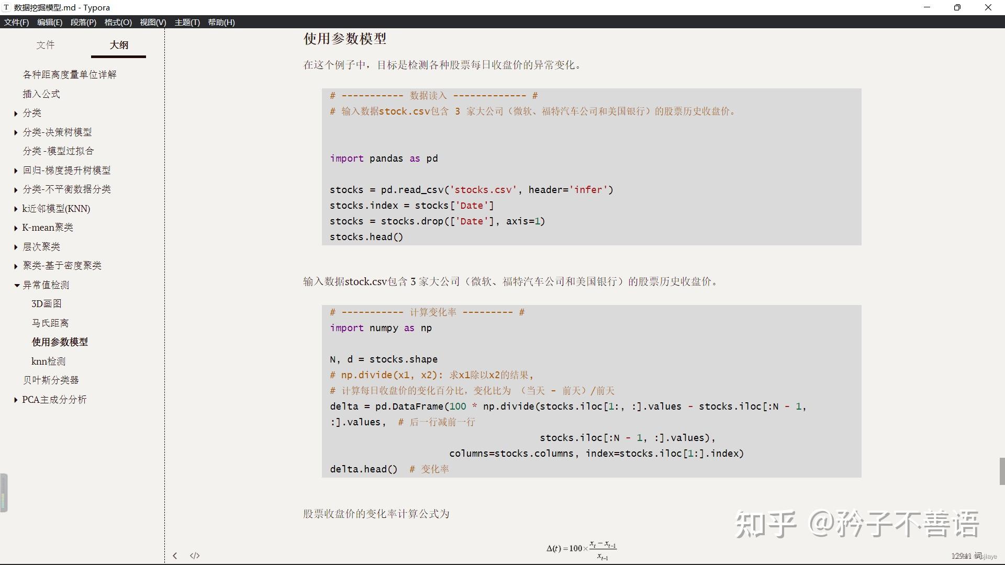Click the Typora app icon in title bar
This screenshot has height=565, width=1005.
coord(6,7)
